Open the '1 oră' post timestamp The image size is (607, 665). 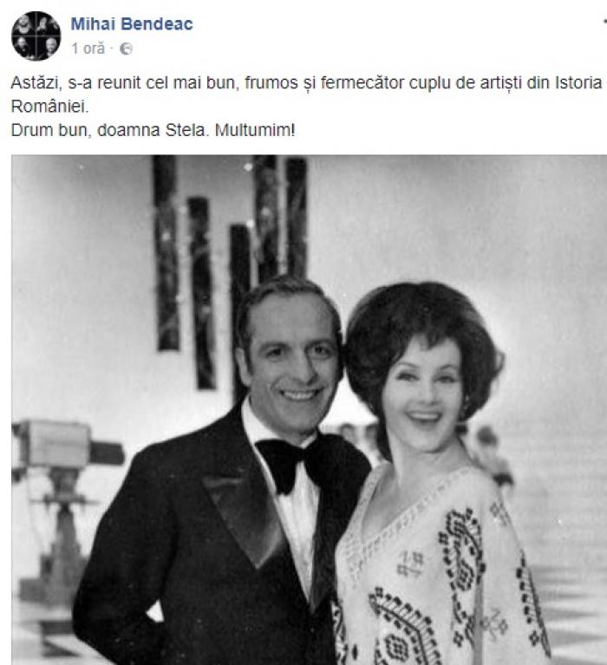click(x=88, y=49)
